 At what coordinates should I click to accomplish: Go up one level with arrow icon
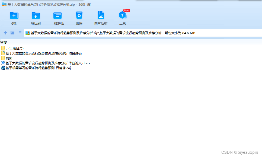tap(5, 33)
